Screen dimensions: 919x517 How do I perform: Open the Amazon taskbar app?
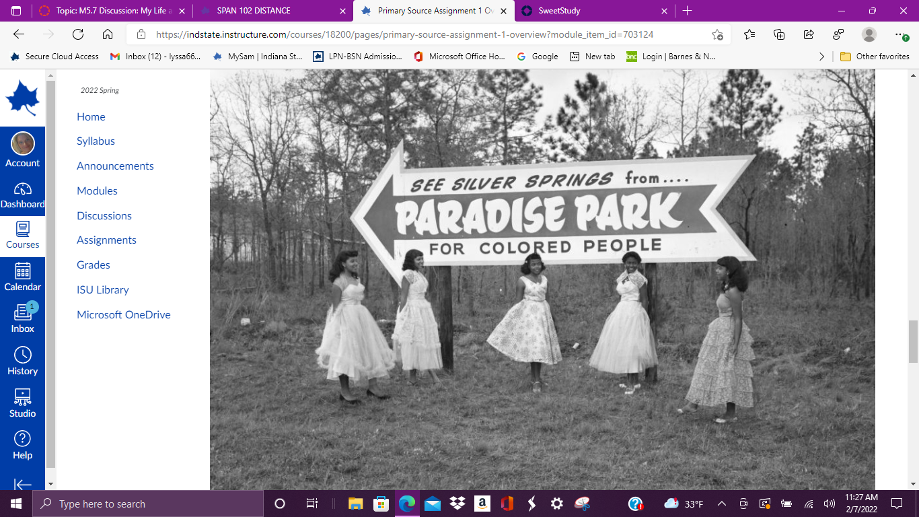coord(482,504)
